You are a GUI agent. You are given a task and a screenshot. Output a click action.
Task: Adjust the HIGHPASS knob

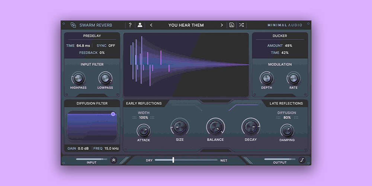coord(78,78)
